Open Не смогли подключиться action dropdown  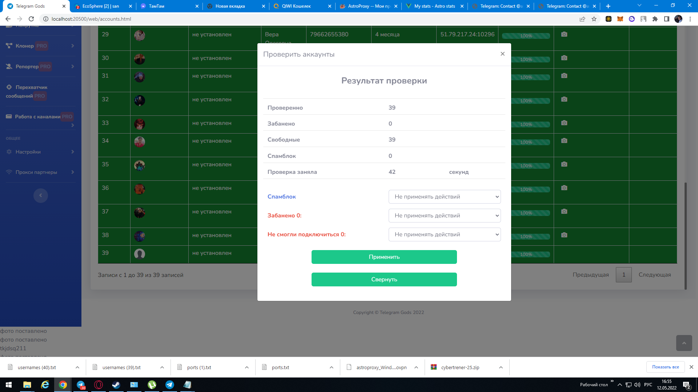click(x=444, y=234)
